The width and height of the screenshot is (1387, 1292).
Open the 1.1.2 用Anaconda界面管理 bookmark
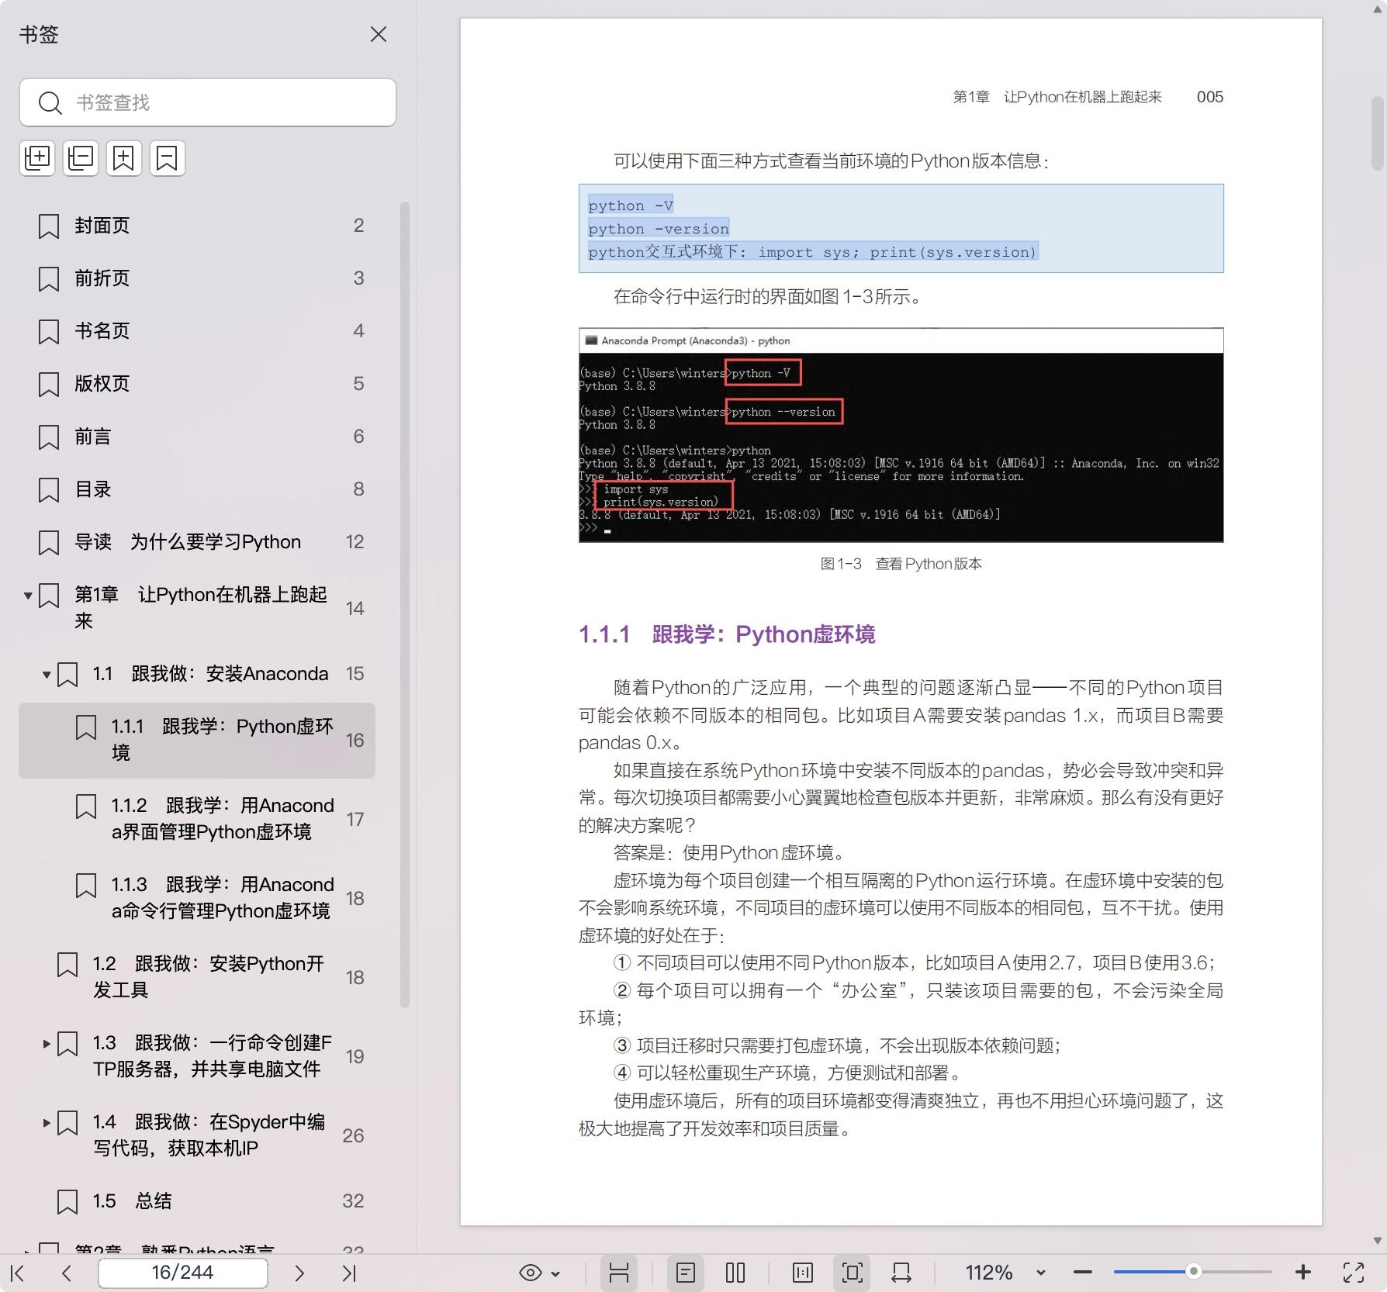pyautogui.click(x=197, y=820)
